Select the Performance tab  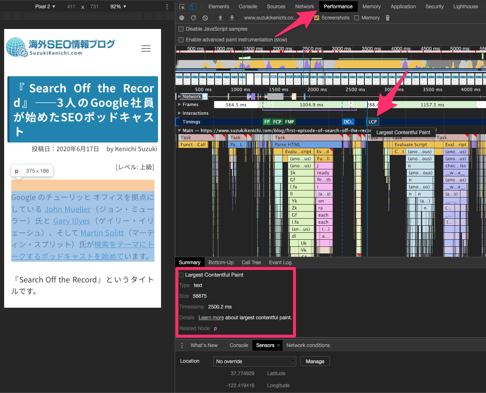click(x=338, y=7)
